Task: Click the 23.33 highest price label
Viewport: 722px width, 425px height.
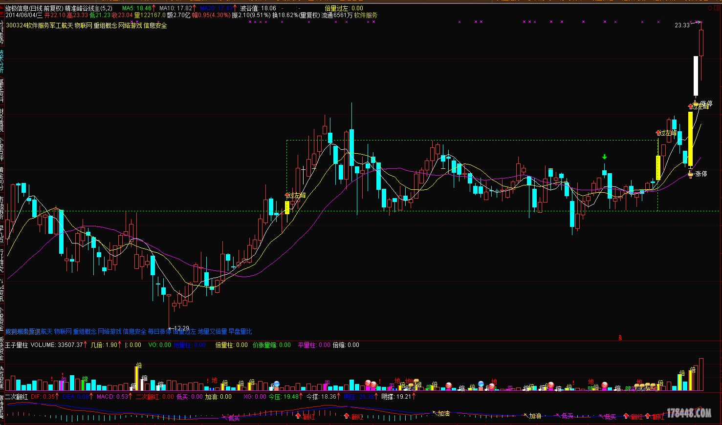Action: pyautogui.click(x=682, y=25)
